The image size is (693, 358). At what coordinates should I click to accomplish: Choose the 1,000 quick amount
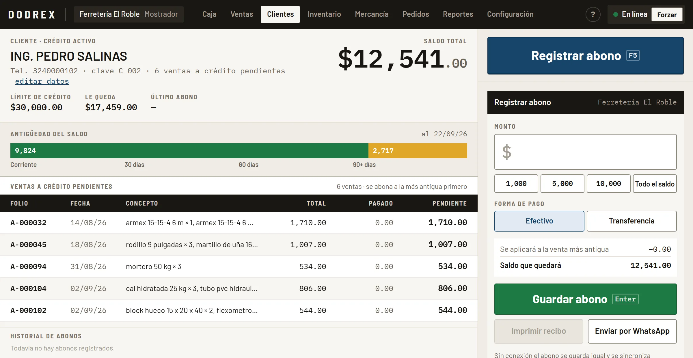[x=516, y=184]
